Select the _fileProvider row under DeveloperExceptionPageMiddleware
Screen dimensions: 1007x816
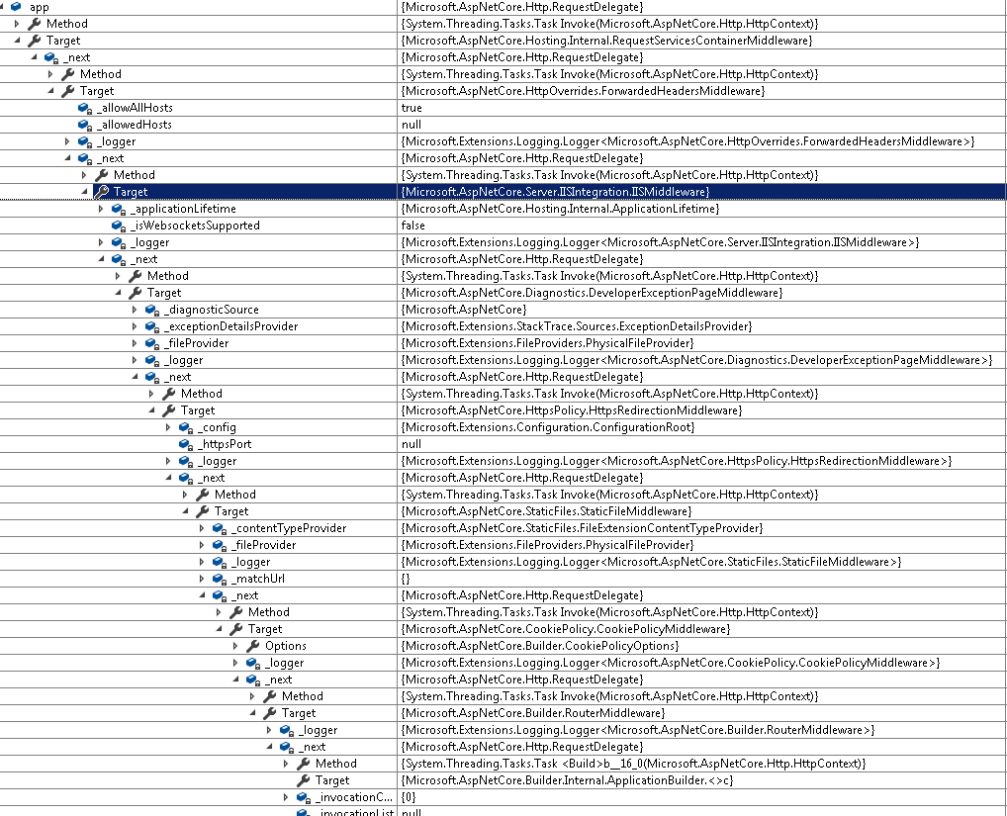coord(196,343)
